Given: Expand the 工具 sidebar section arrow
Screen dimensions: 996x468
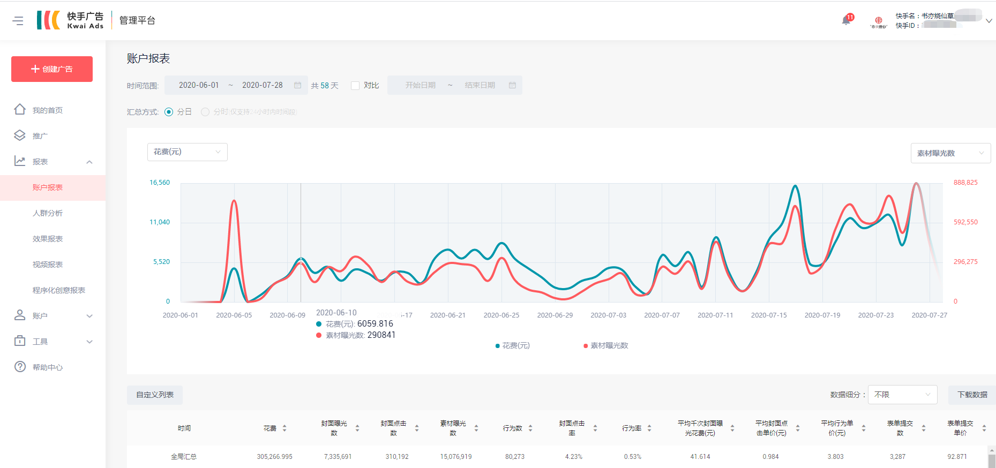Looking at the screenshot, I should [89, 342].
